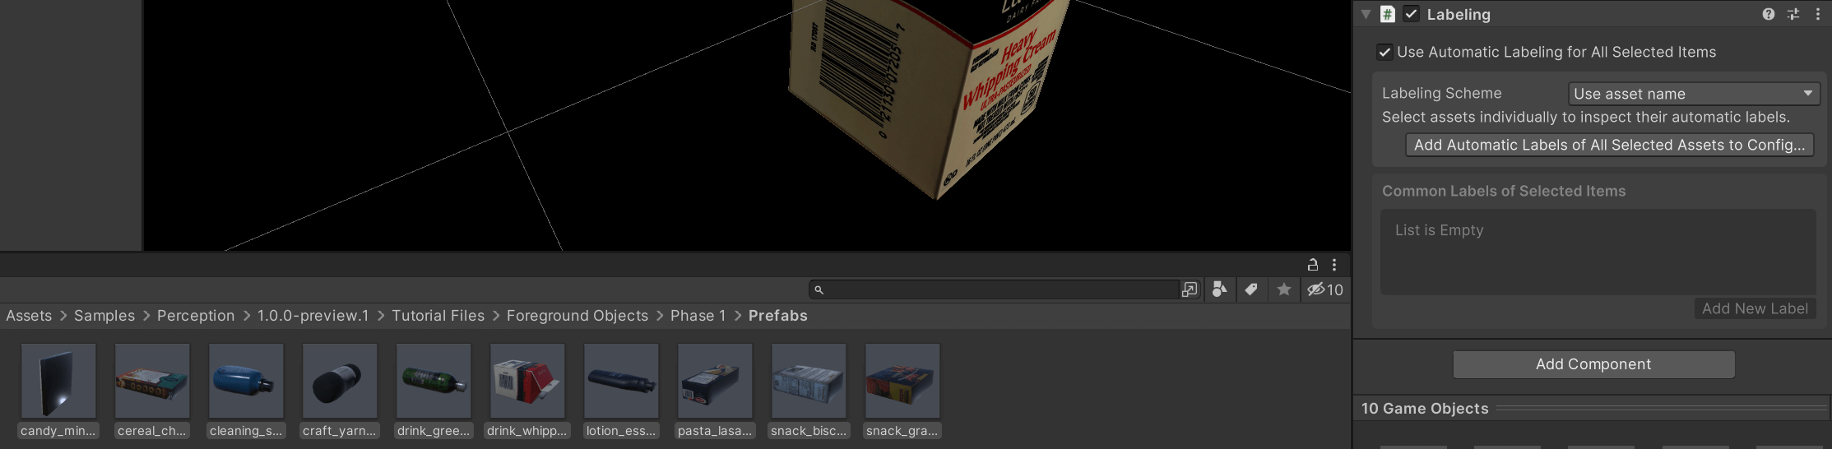1832x449 pixels.
Task: Collapse the Labeling component foldout arrow
Action: click(x=1366, y=14)
